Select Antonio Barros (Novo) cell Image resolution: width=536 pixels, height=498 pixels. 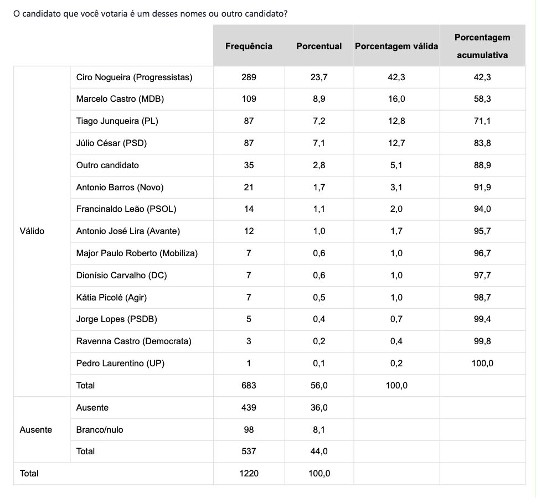click(x=120, y=187)
